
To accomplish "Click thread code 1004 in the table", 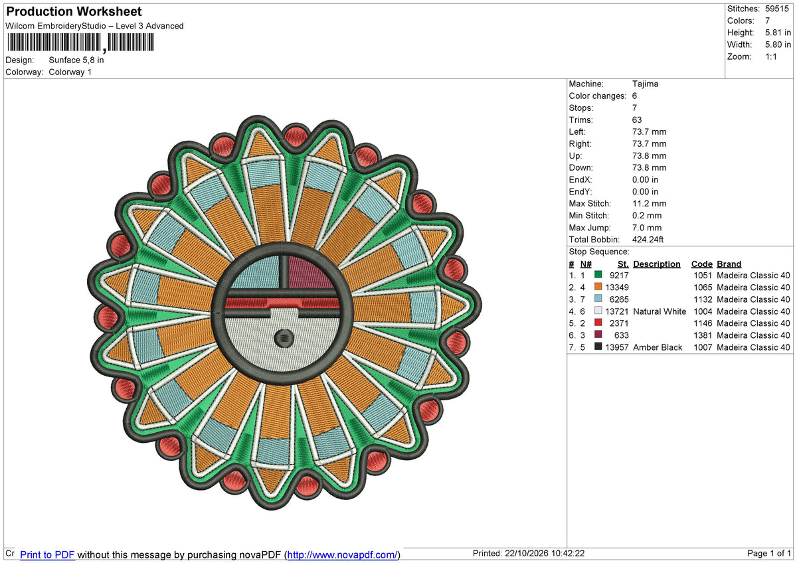I will click(x=703, y=311).
